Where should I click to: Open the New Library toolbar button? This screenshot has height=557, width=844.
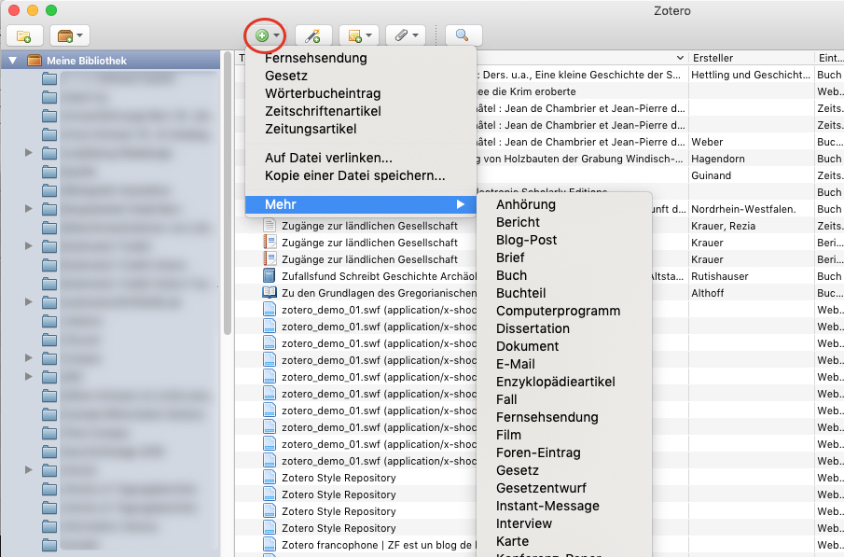(x=71, y=35)
